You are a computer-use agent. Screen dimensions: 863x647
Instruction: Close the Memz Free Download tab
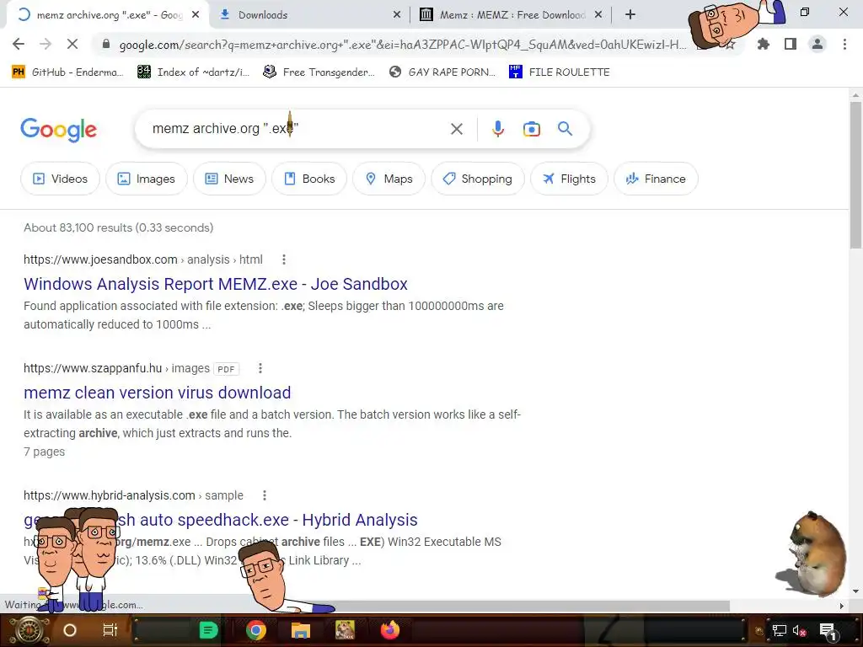pos(598,15)
